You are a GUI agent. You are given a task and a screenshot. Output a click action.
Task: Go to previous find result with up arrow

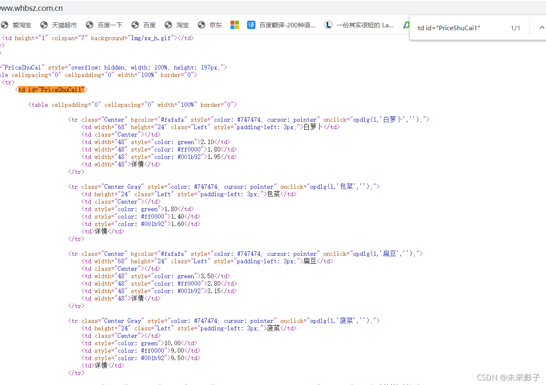541,28
